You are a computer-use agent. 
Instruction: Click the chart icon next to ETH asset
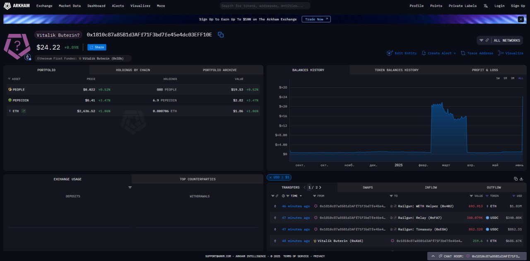click(x=24, y=111)
